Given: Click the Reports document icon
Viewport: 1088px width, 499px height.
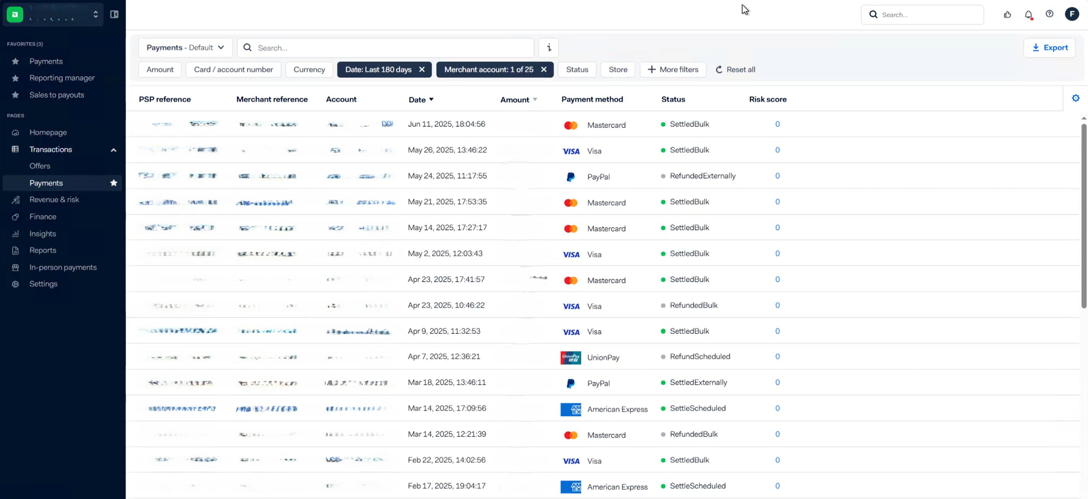Looking at the screenshot, I should click(x=15, y=251).
